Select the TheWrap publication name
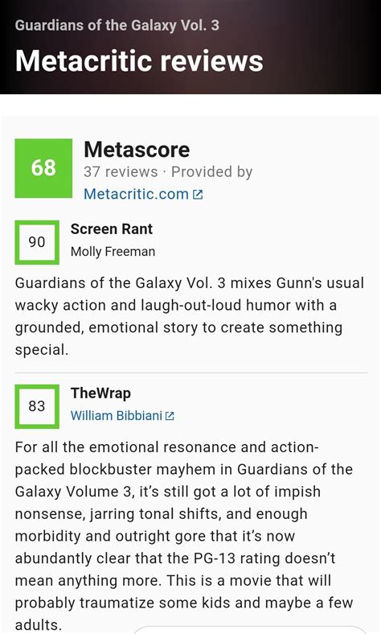Image resolution: width=381 pixels, height=634 pixels. pos(100,393)
